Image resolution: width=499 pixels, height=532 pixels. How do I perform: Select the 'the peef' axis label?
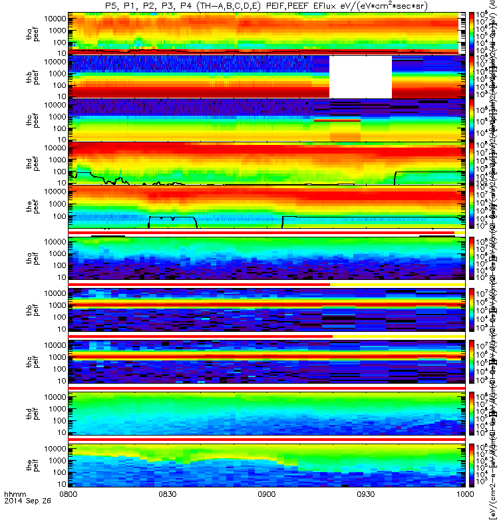[x=33, y=207]
